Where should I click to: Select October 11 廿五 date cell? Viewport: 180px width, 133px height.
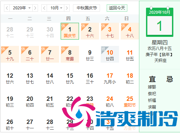pyautogui.click(x=130, y=54)
